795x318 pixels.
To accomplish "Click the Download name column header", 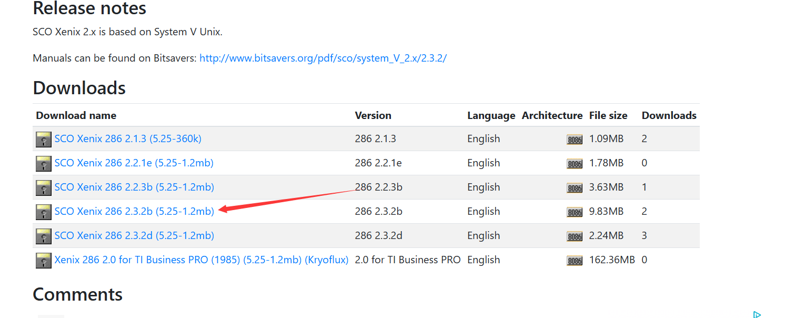I will (x=76, y=115).
